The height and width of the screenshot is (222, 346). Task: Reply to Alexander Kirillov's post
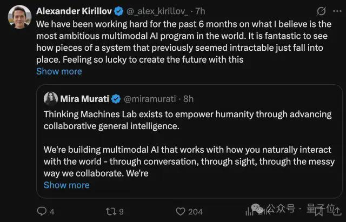pos(41,212)
